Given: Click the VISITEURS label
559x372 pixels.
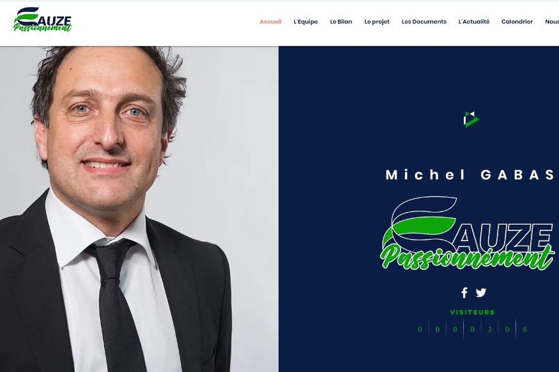Looking at the screenshot, I should tap(472, 313).
